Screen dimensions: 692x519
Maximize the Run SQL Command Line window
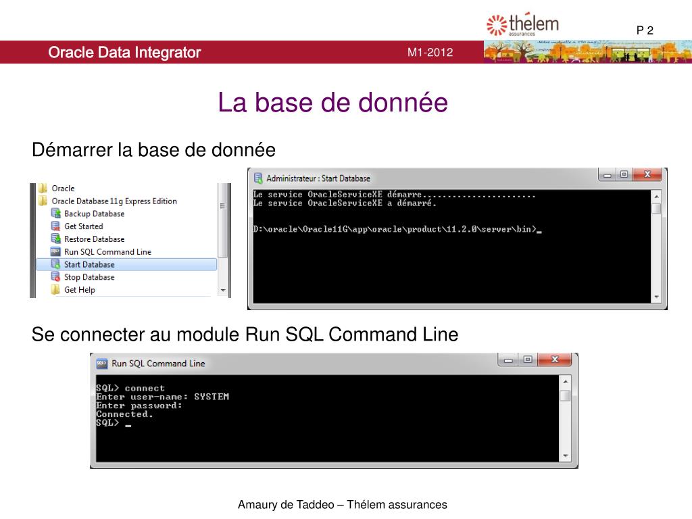(x=528, y=360)
